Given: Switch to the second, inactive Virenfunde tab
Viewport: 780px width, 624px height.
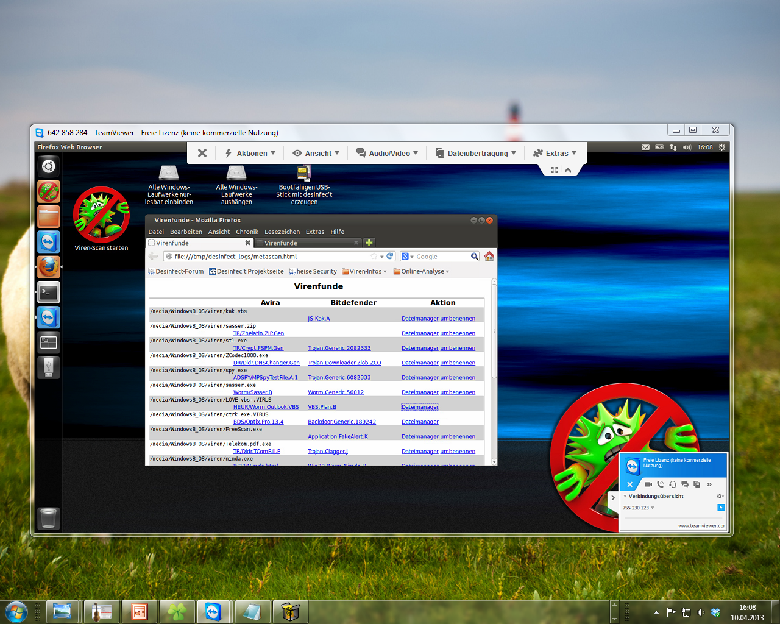Looking at the screenshot, I should [309, 243].
